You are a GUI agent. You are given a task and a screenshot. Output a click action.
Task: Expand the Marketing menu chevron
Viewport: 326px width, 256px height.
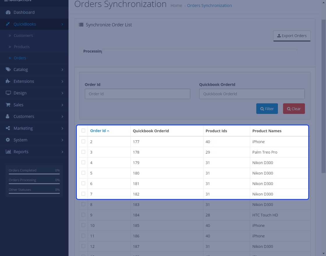[x=62, y=128]
